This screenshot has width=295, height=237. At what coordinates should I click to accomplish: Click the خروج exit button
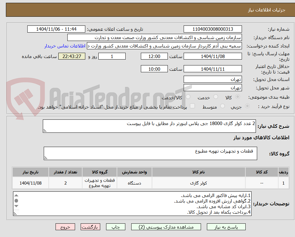[65, 227]
